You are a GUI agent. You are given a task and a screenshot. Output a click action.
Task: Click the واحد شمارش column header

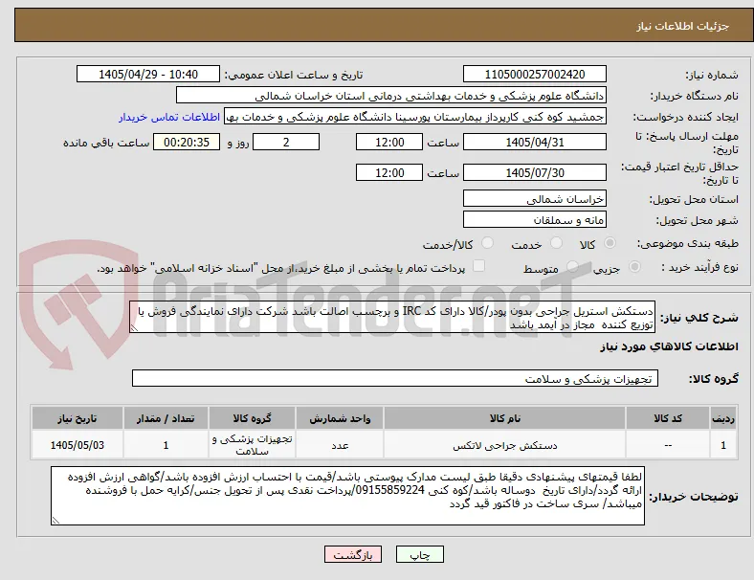pos(340,418)
